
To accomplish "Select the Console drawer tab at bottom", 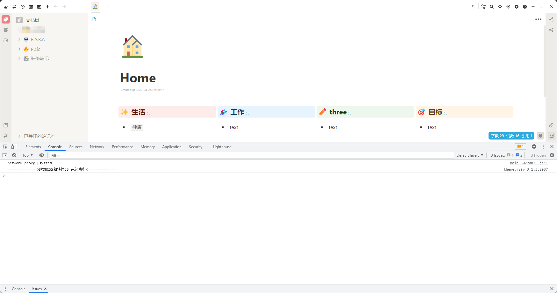I will [x=19, y=289].
